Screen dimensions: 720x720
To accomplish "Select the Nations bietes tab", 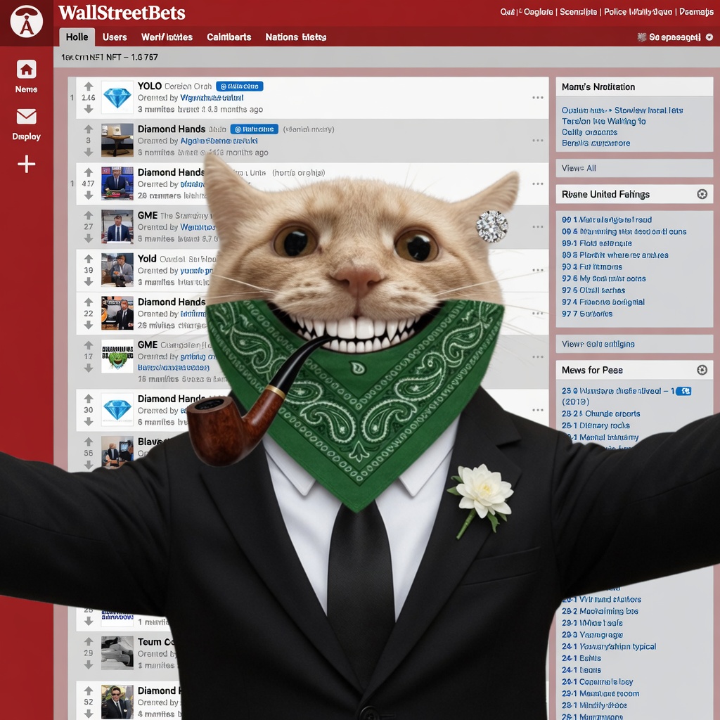I will coord(296,37).
